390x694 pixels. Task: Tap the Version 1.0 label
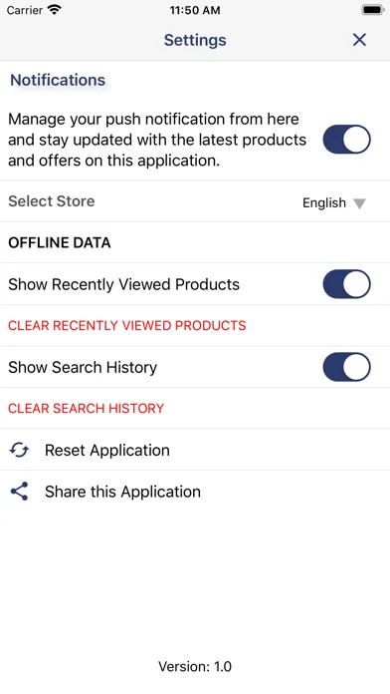click(x=195, y=666)
